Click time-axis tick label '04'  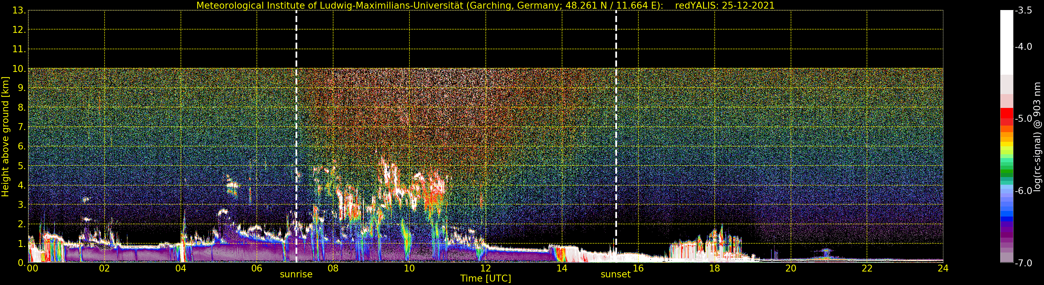coord(181,268)
